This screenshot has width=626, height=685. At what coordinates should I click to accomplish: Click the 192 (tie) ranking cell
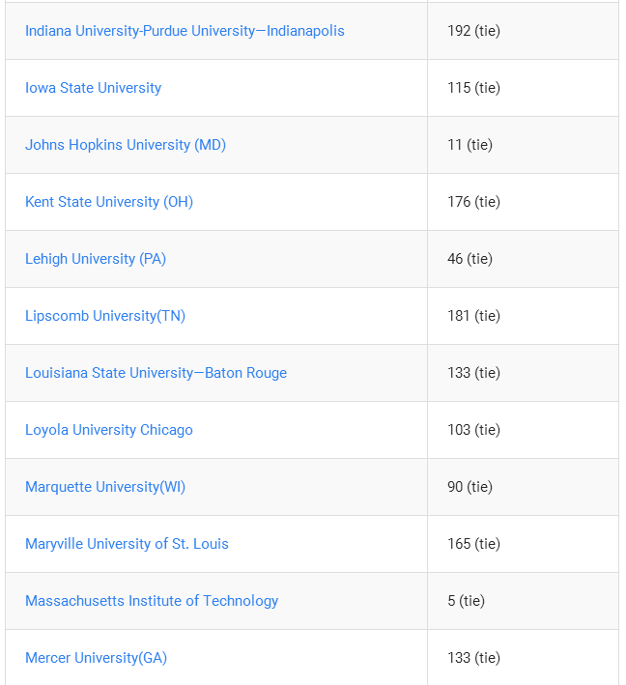(x=523, y=31)
